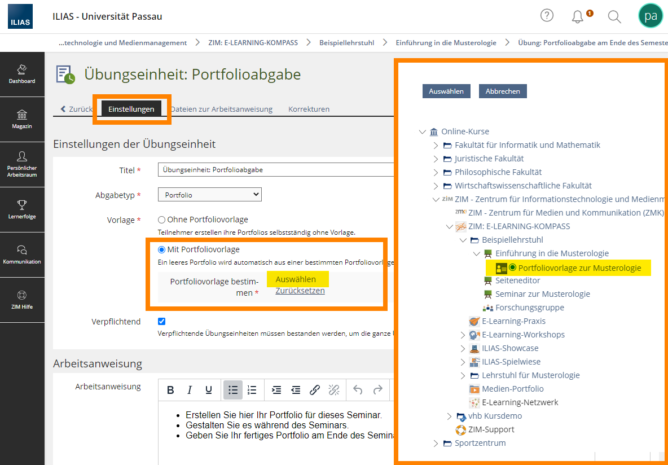Open ZIM: E-LEARNING-KOMPASS breadcrumb
This screenshot has height=465, width=668.
pyautogui.click(x=253, y=43)
